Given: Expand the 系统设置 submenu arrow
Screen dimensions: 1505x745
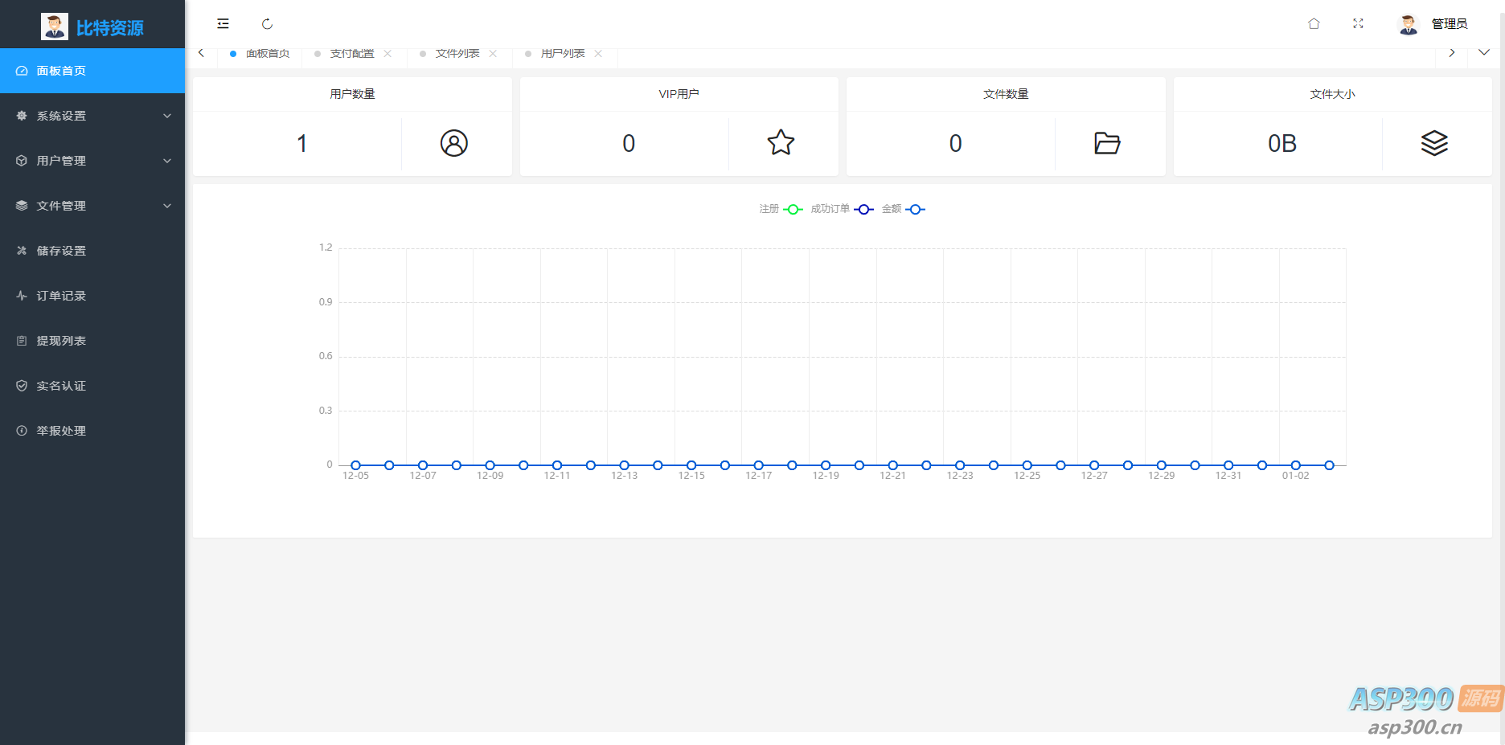Looking at the screenshot, I should [x=167, y=116].
